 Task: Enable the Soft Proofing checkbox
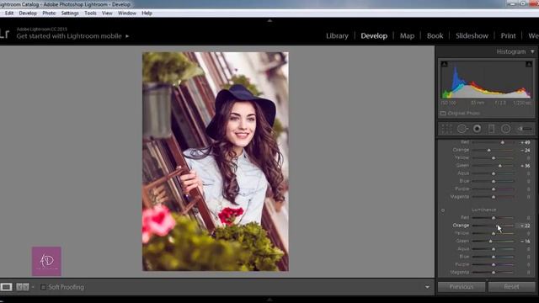[43, 287]
